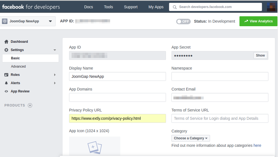This screenshot has height=157, width=278.
Task: Go to Dashboard in sidebar
Action: point(19,42)
